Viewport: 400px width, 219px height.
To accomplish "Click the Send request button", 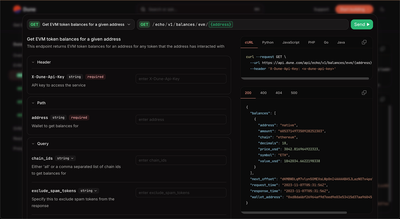I will click(x=362, y=24).
